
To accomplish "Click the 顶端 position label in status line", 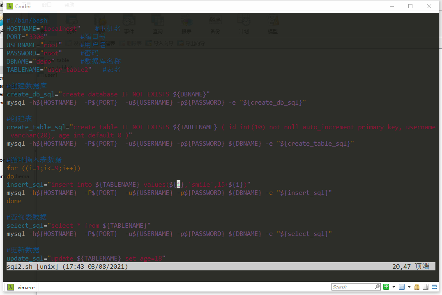I will [x=422, y=267].
